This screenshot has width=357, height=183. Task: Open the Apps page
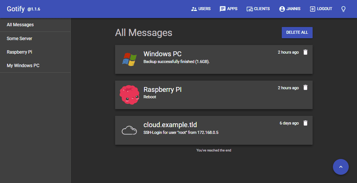[x=228, y=9]
